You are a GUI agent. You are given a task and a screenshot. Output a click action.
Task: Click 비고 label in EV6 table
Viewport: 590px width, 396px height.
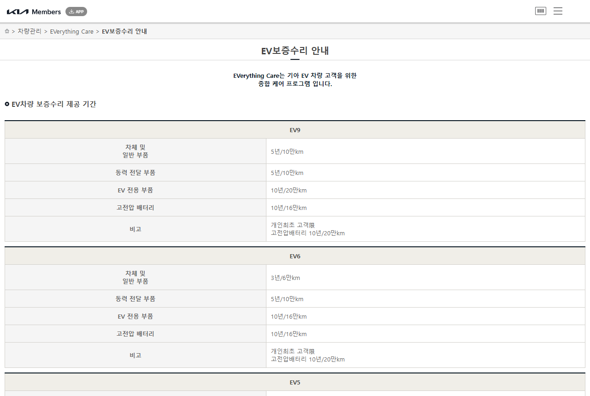tap(136, 355)
